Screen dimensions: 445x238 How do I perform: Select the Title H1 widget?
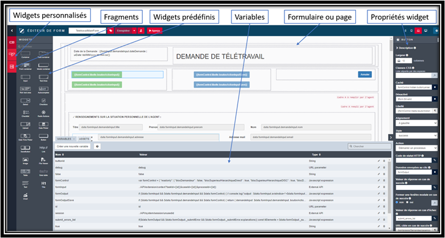pyautogui.click(x=43, y=184)
